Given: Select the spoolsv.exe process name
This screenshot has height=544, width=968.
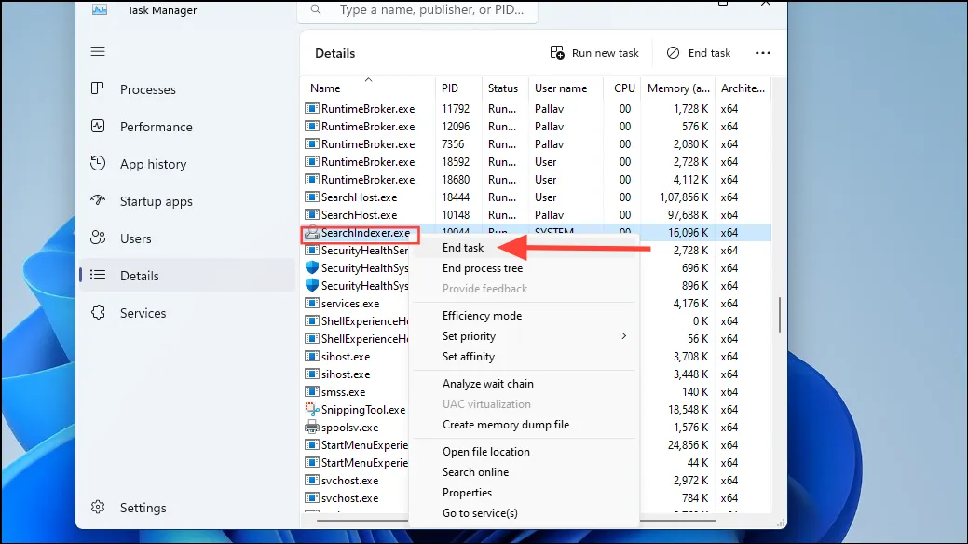Looking at the screenshot, I should tap(349, 428).
